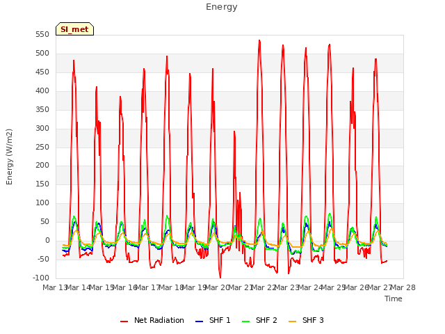The image size is (445, 334).
Task: Toggle the Net Radiation legend entry
Action: tap(152, 320)
